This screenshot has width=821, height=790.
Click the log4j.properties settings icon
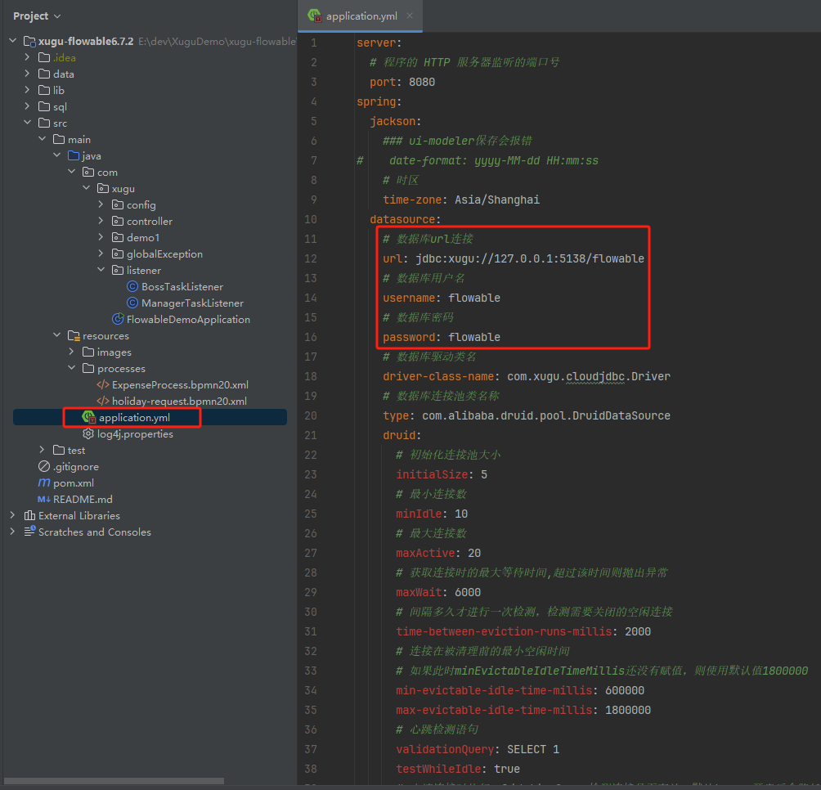pos(88,434)
